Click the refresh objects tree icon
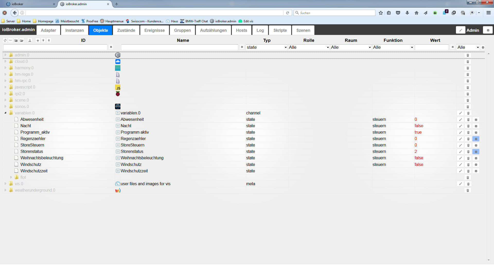Viewport: 494px width, 277px height. tap(5, 41)
